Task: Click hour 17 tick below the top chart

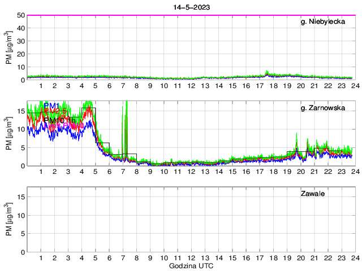Action: (x=260, y=86)
